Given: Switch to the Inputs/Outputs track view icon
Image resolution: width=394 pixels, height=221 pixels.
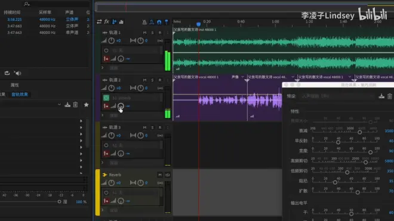Looking at the screenshot, I should [99, 22].
